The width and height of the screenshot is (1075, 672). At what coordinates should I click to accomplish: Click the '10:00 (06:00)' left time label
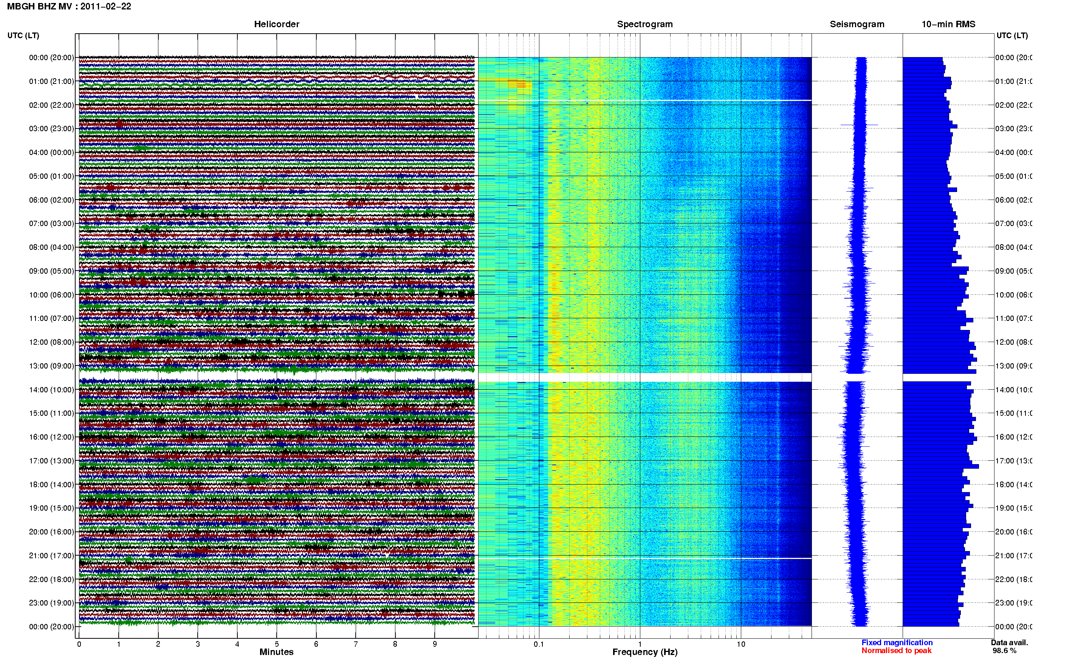51,295
